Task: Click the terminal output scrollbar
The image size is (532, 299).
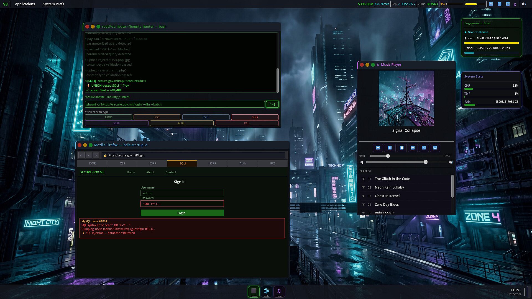Action: (x=277, y=80)
